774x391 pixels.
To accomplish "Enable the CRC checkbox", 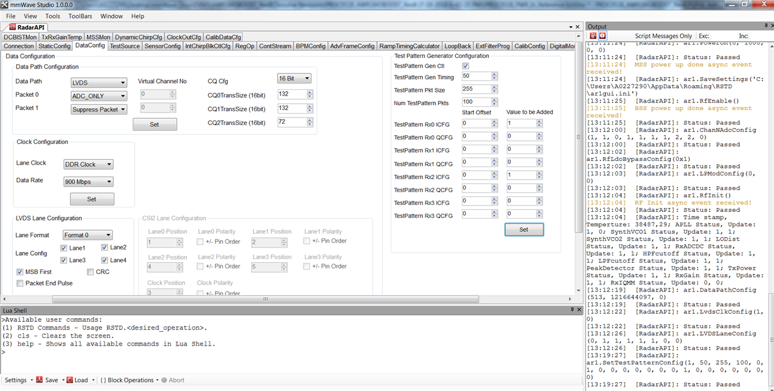I will (x=91, y=272).
